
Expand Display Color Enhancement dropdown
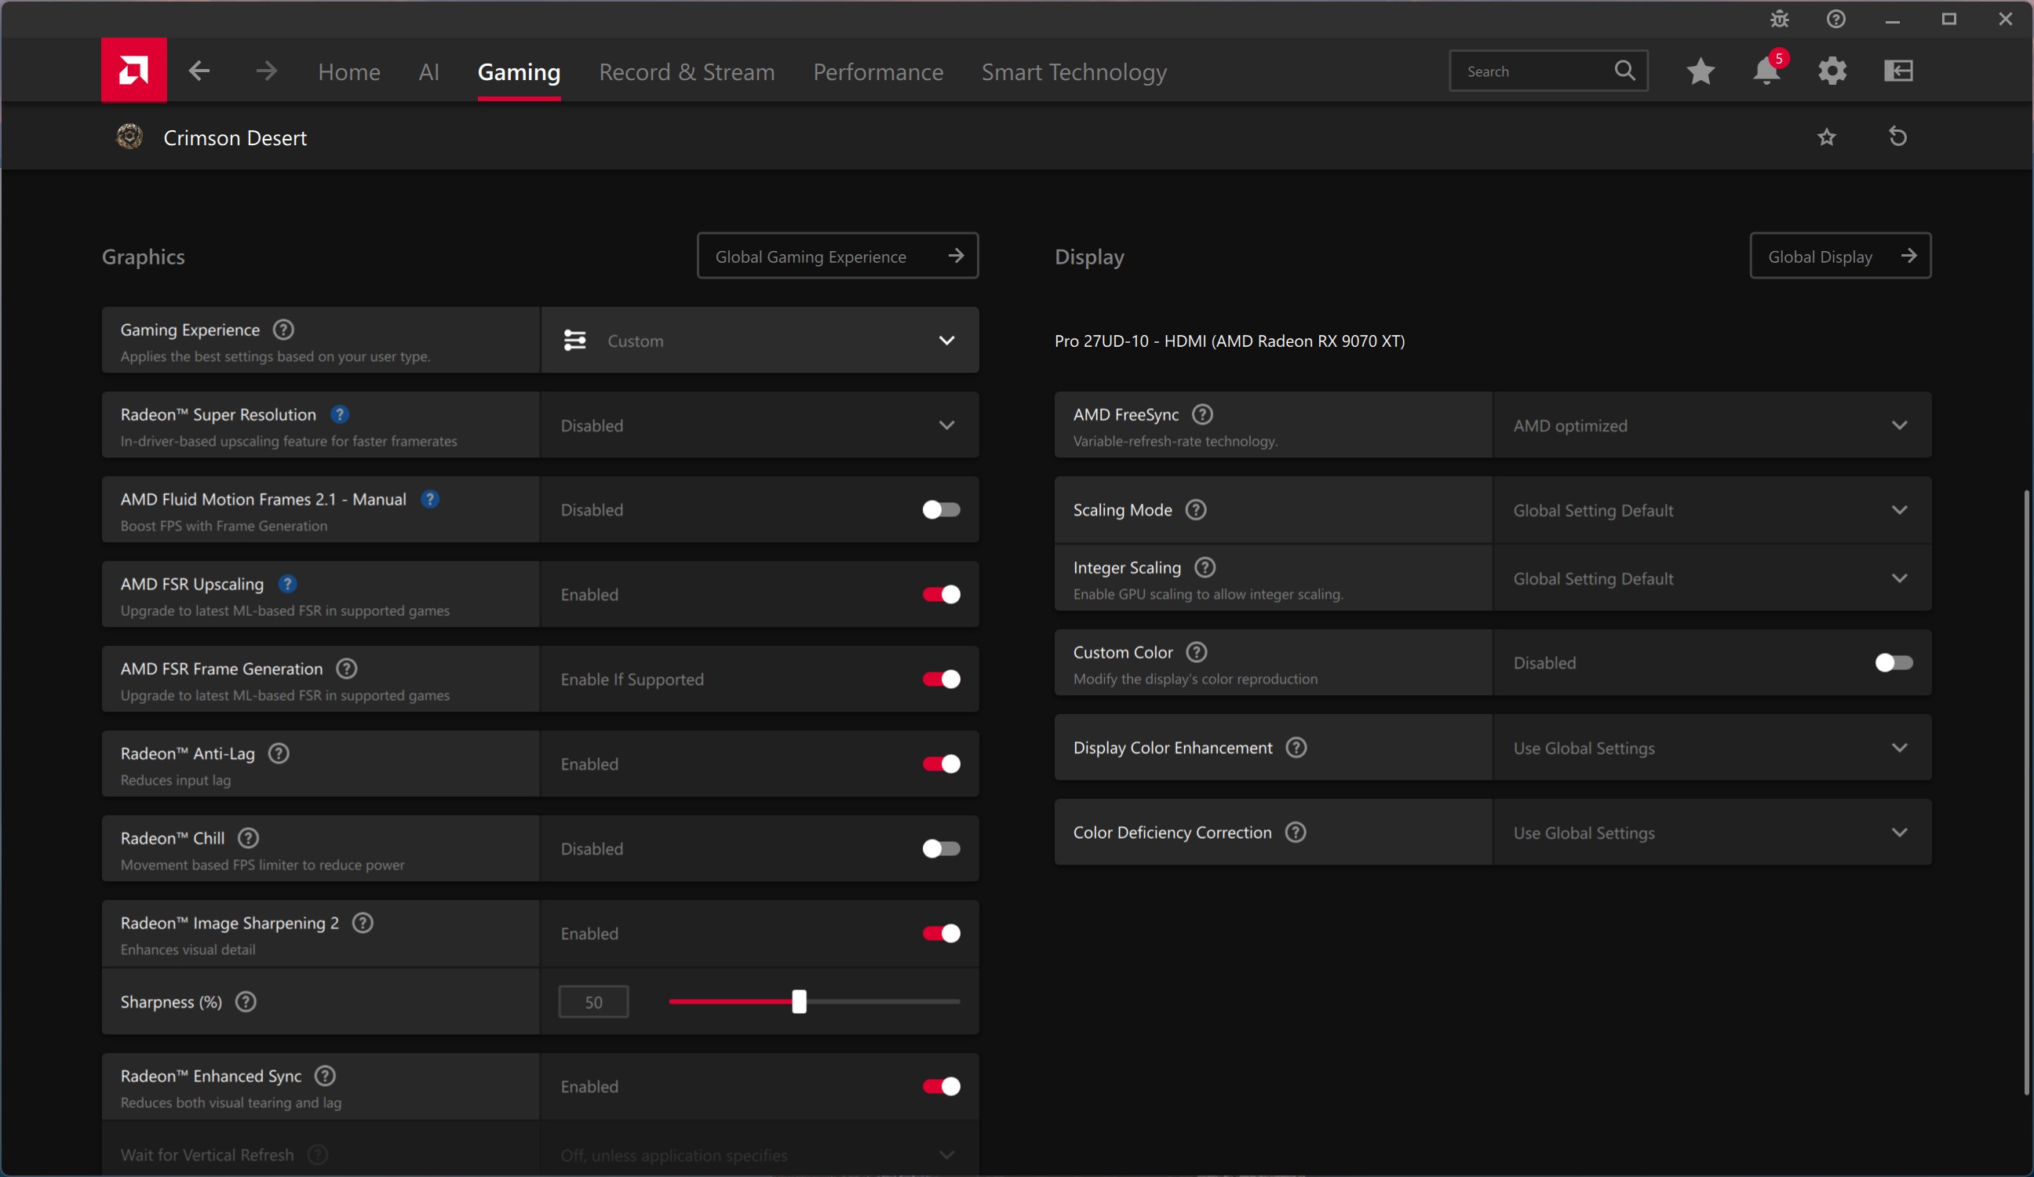click(1712, 748)
